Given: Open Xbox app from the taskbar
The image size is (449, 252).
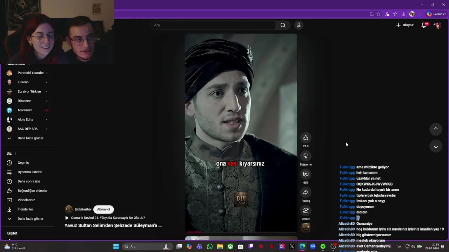Looking at the screenshot, I should [230, 246].
